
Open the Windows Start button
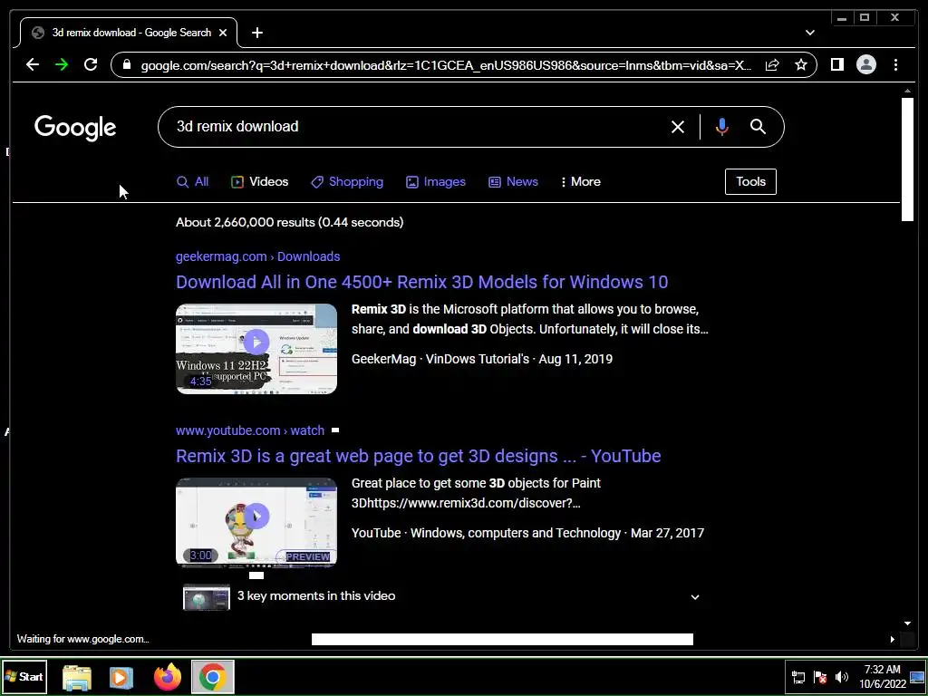(x=24, y=677)
